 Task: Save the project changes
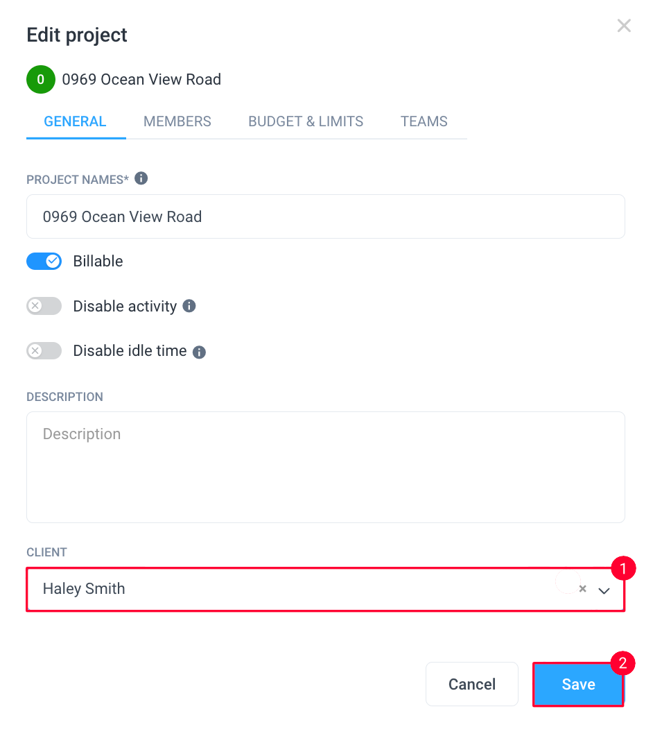click(x=578, y=684)
